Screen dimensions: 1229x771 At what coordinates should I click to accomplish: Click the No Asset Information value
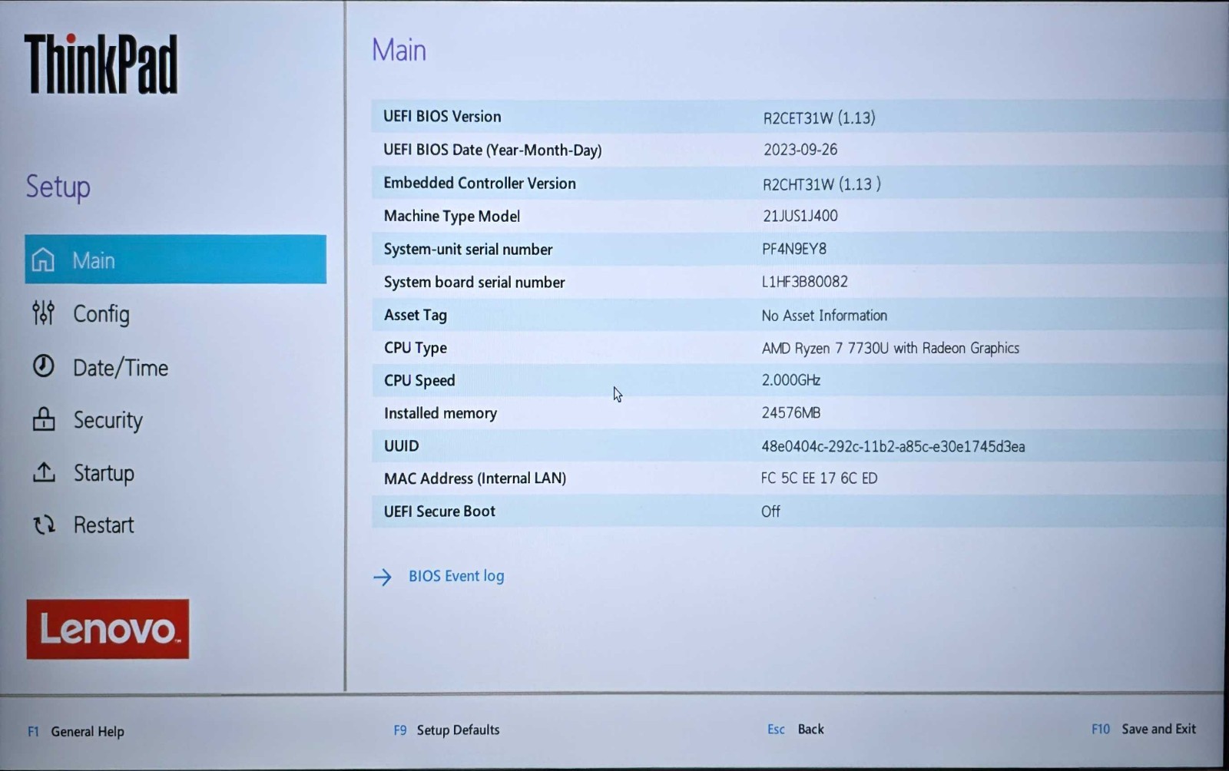pyautogui.click(x=824, y=315)
